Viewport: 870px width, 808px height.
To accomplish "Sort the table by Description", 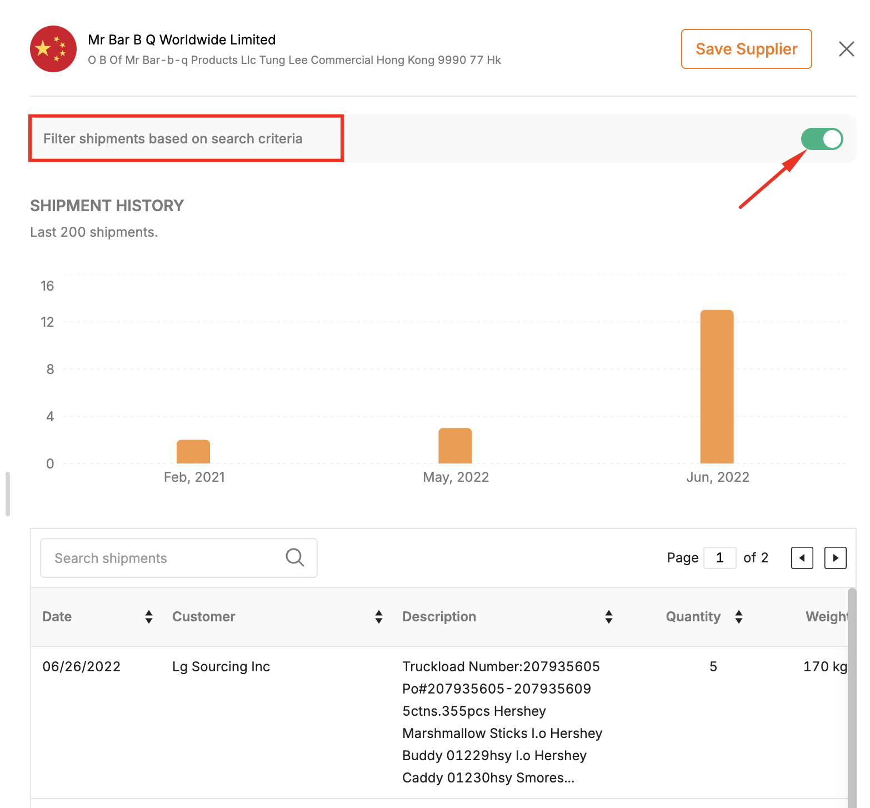I will 609,617.
